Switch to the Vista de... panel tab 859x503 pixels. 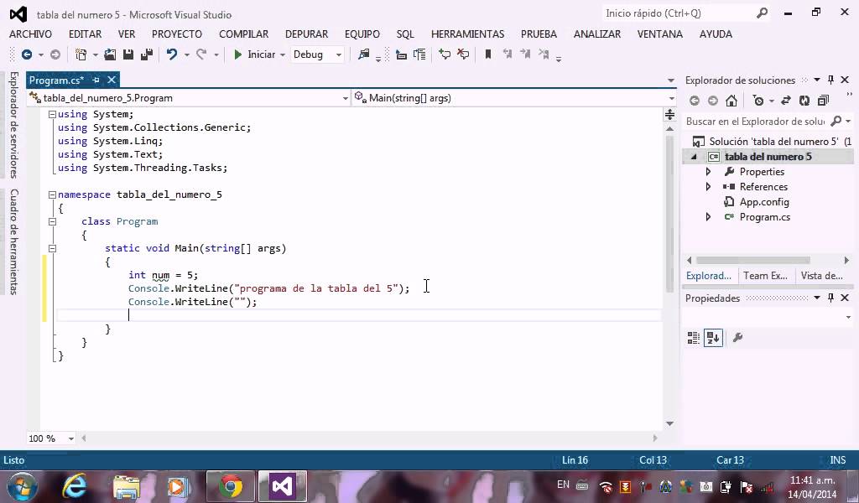pos(822,276)
